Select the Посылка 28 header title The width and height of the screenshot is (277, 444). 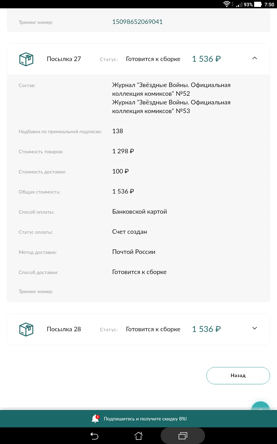[x=64, y=329]
